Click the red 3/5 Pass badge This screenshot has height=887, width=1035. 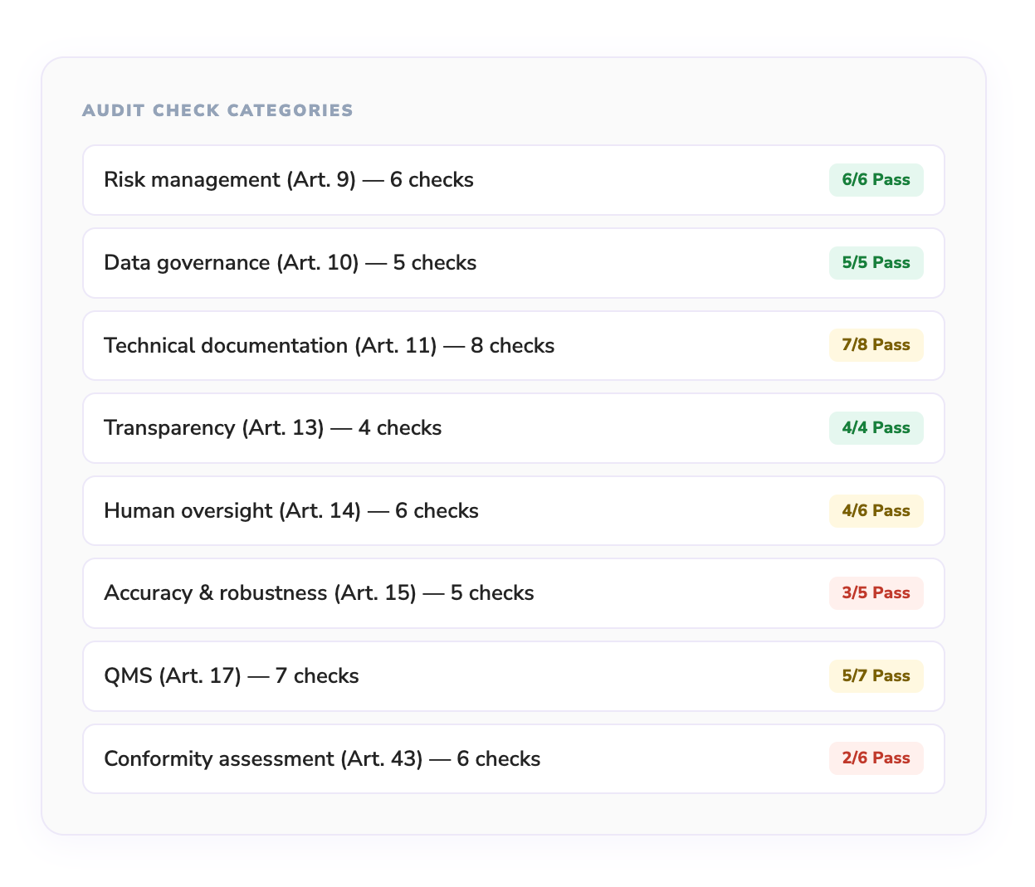(876, 593)
